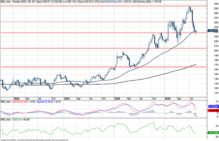Click the 2.97235 MACD value tag
This screenshot has height=141, width=219.
[213, 111]
